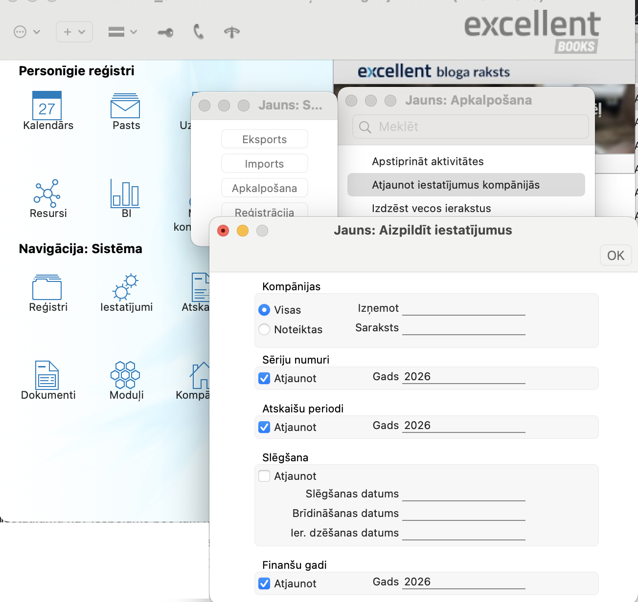Open the Moduļi hexagons icon
Viewport: 638px width, 602px height.
click(x=125, y=375)
